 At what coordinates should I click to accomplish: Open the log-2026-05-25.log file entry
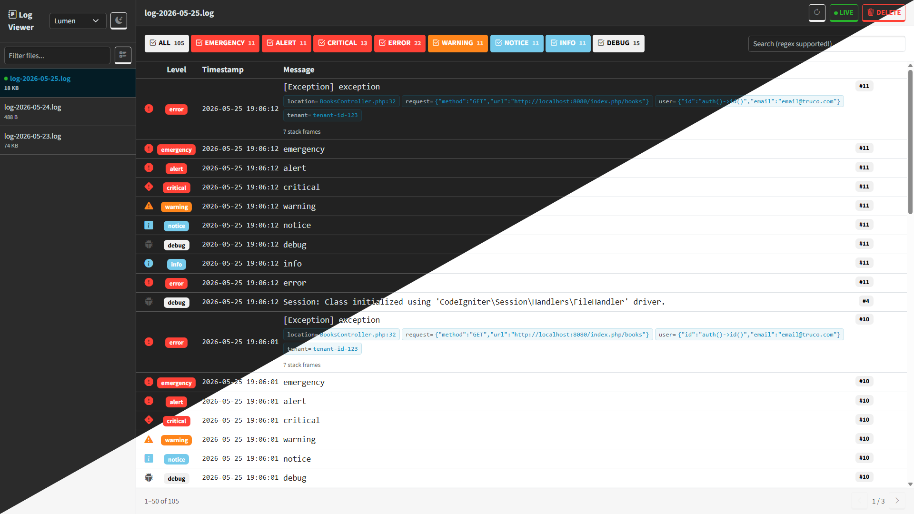tap(68, 83)
